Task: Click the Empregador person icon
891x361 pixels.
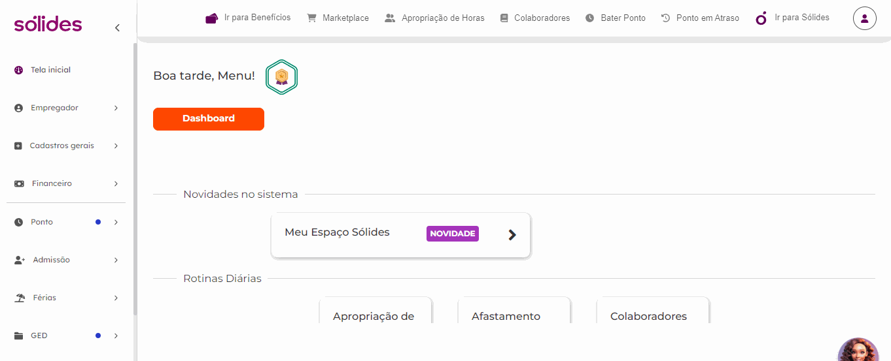Action: point(18,108)
